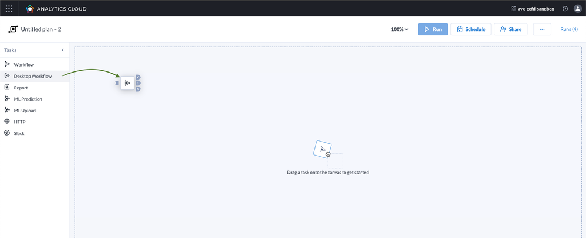Click the bottom output connector of the node
Screen dimensions: 586x238
click(x=138, y=89)
